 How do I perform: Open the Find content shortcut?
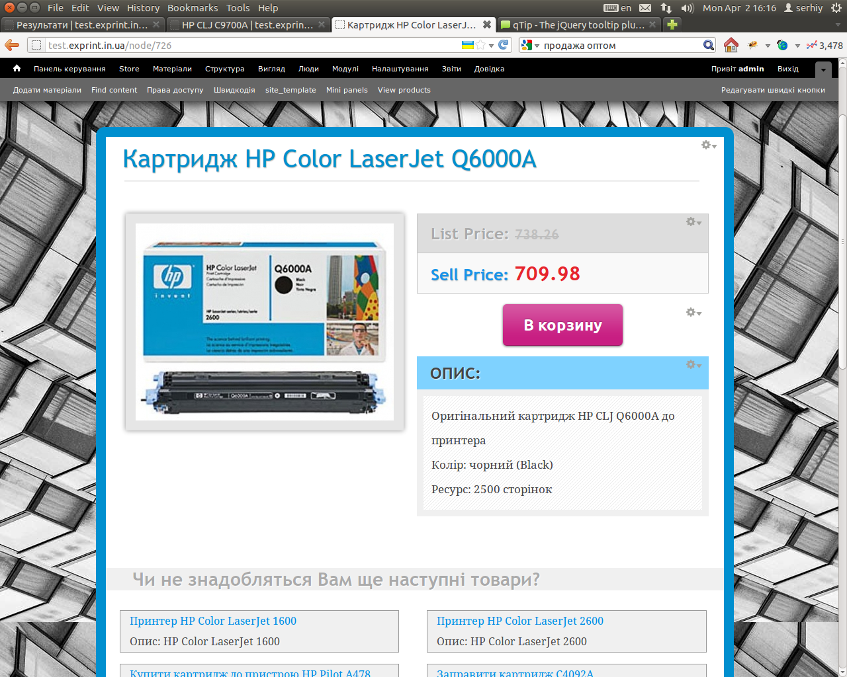coord(114,90)
